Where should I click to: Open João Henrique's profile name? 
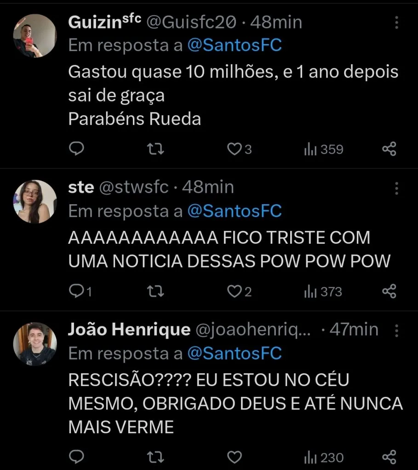tap(129, 330)
